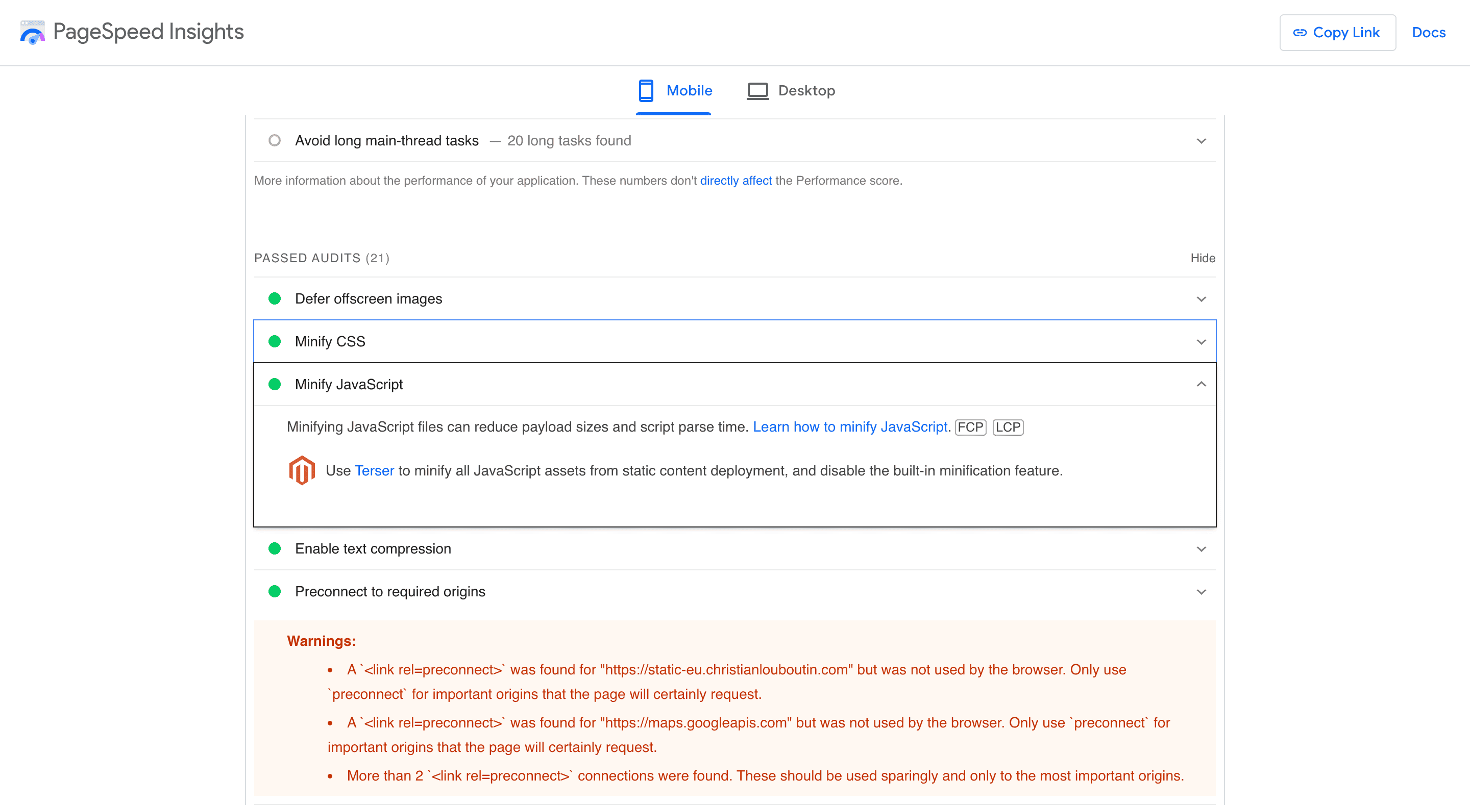Click the Terser hyperlink in Minify JavaScript
This screenshot has width=1470, height=805.
(x=375, y=470)
